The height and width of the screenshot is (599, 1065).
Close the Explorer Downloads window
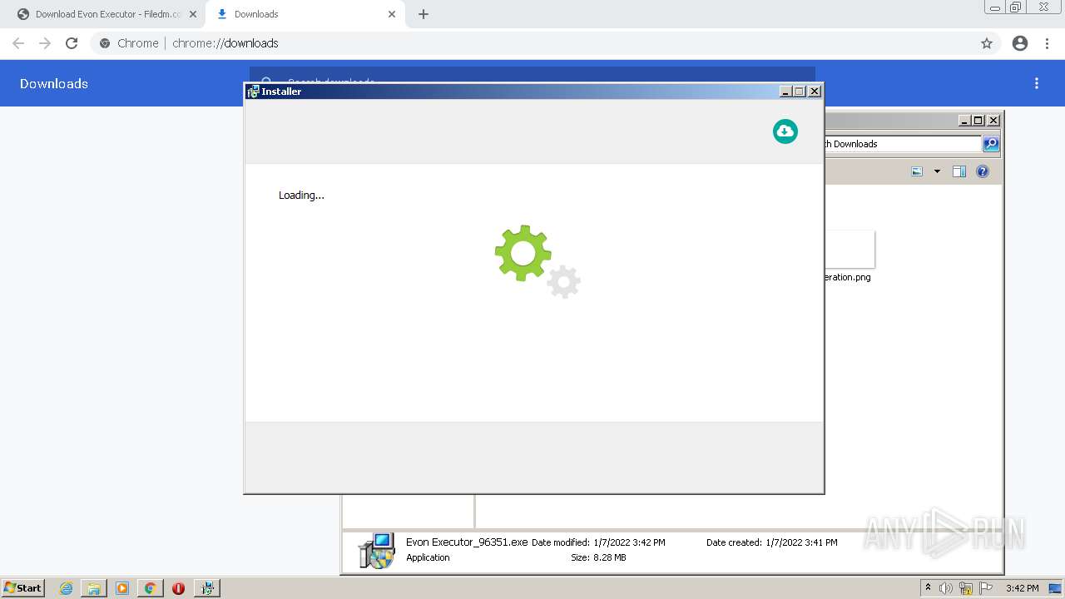point(993,121)
